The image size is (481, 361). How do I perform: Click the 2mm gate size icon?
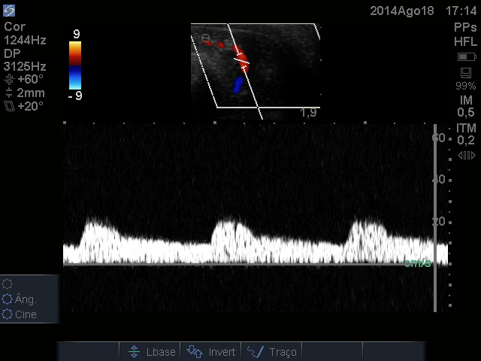[9, 93]
